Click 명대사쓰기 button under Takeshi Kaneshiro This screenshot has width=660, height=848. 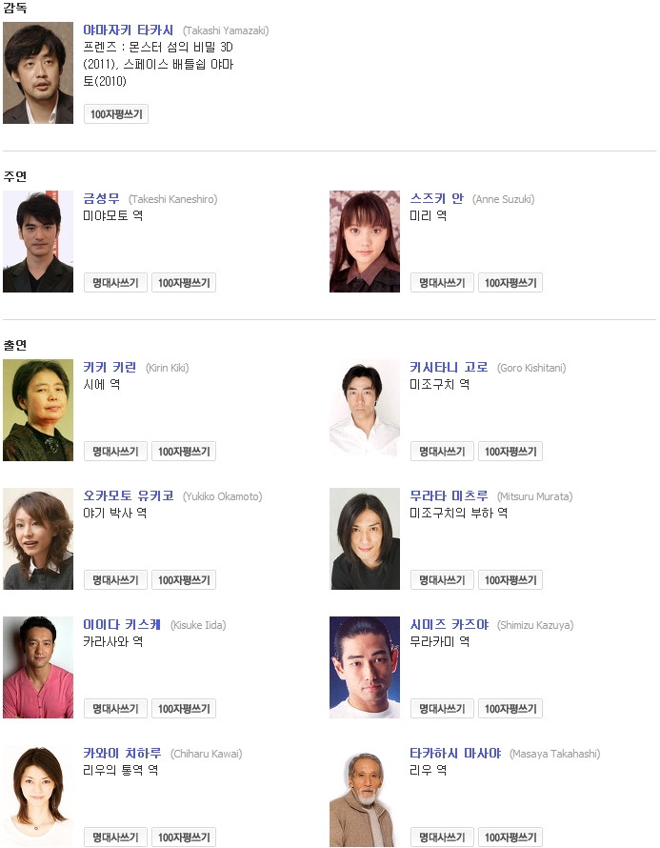(115, 283)
